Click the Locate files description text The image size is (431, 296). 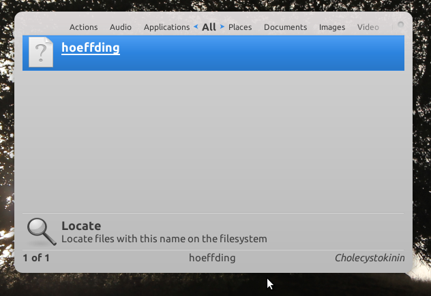coord(164,239)
